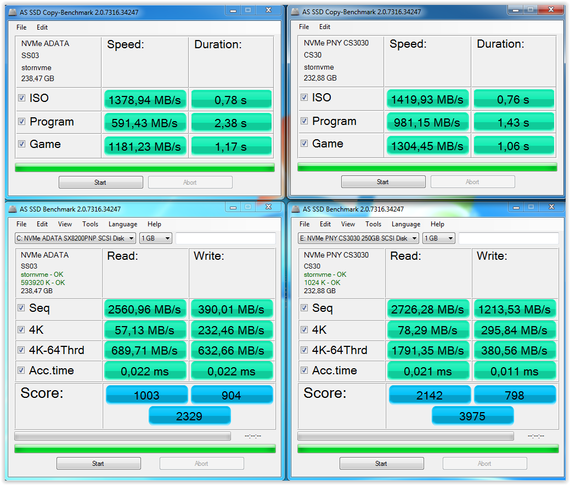Disable Seq test in ADATA Benchmark window
Screen dimensions: 570x485
pyautogui.click(x=21, y=308)
